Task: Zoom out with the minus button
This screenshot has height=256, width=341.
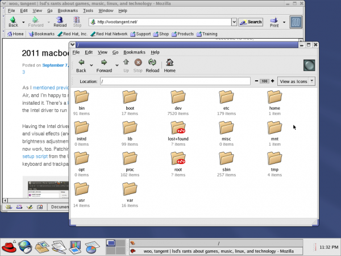Action: pyautogui.click(x=256, y=81)
